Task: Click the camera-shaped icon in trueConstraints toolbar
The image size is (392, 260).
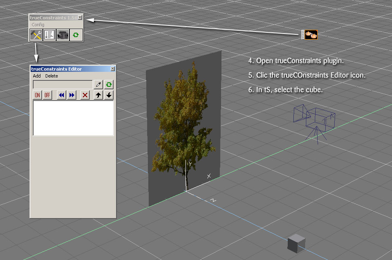Action: coord(63,35)
